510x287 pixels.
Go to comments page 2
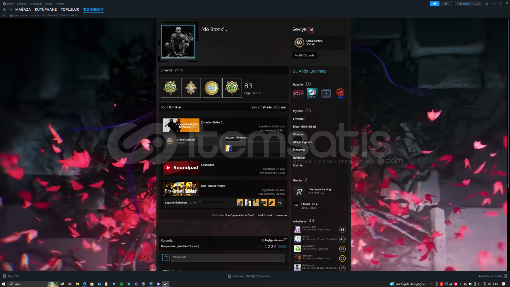click(269, 246)
